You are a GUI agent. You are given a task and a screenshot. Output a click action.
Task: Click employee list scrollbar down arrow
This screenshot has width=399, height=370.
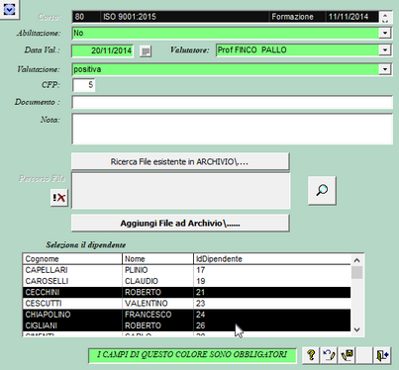pos(356,329)
